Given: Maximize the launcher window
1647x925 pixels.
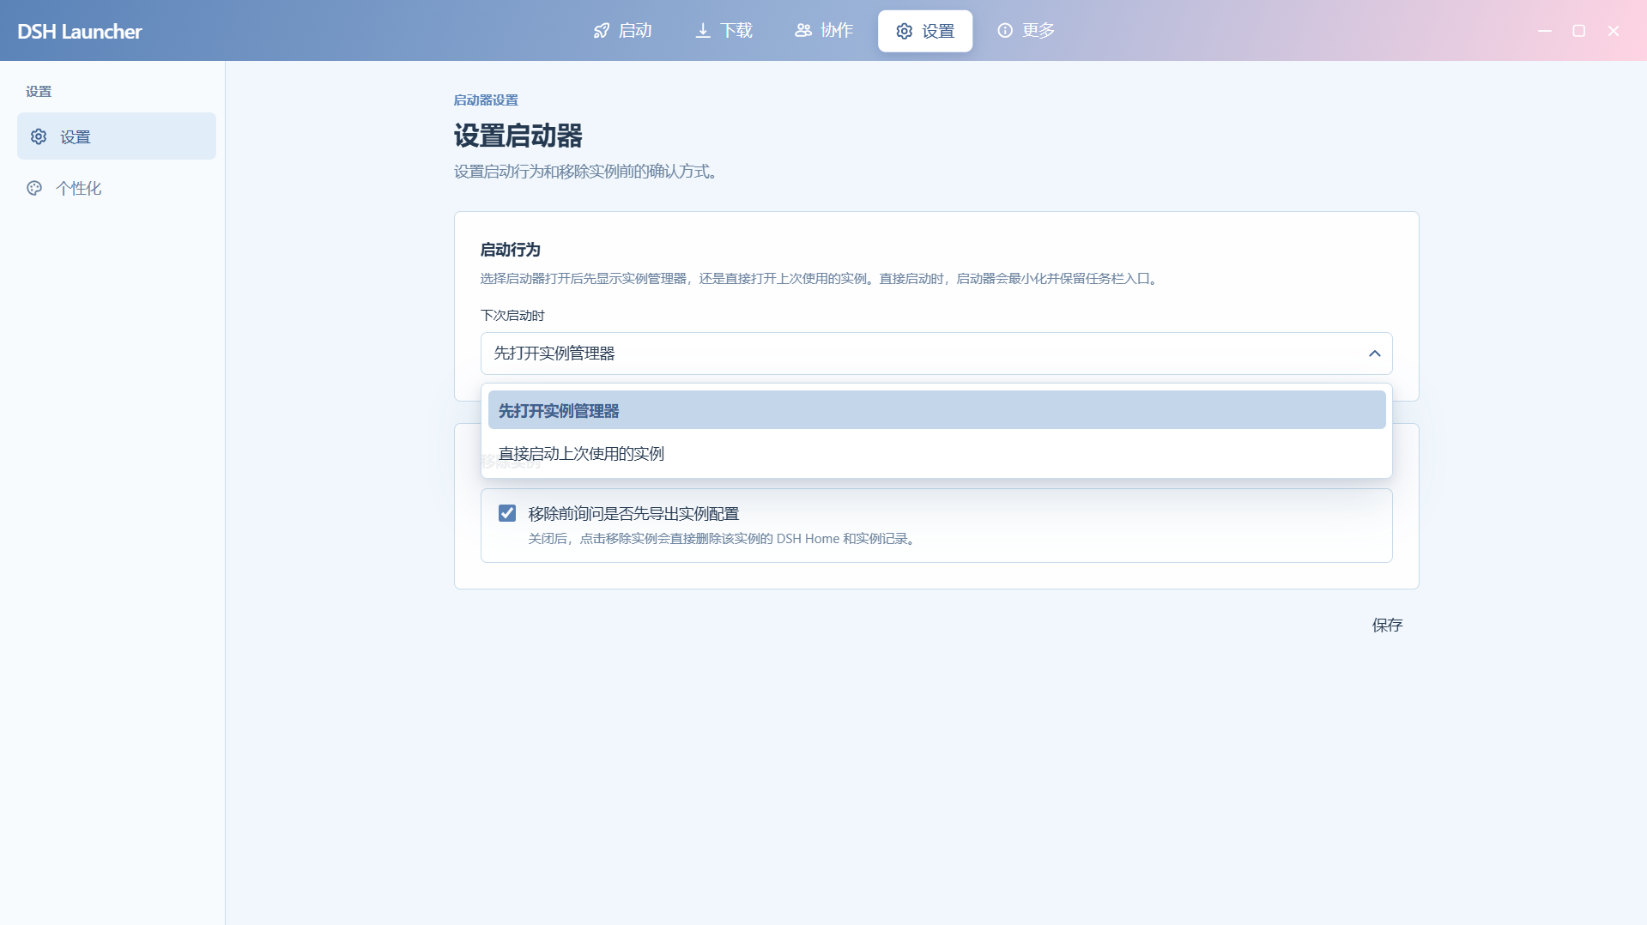Looking at the screenshot, I should click(x=1578, y=31).
